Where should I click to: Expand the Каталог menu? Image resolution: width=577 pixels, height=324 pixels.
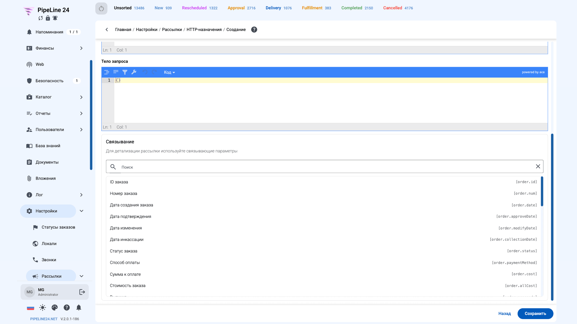coord(81,97)
